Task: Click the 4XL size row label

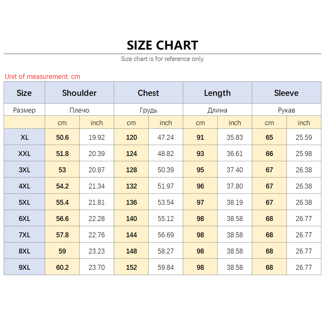Action: [24, 186]
